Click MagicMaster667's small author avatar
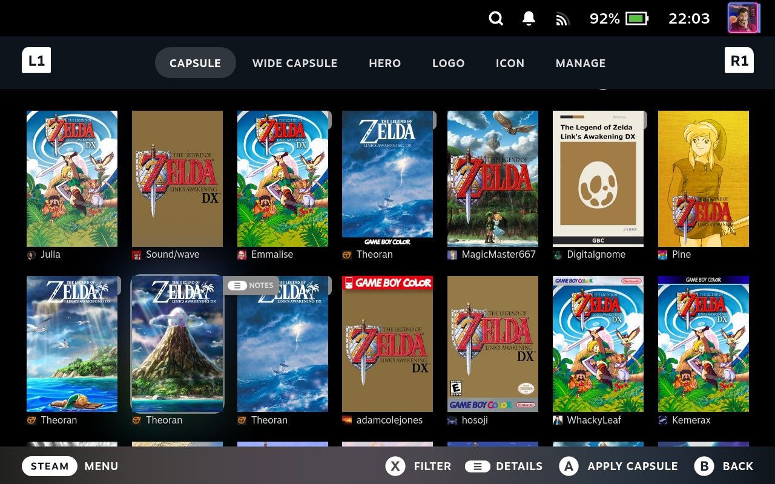 click(452, 255)
